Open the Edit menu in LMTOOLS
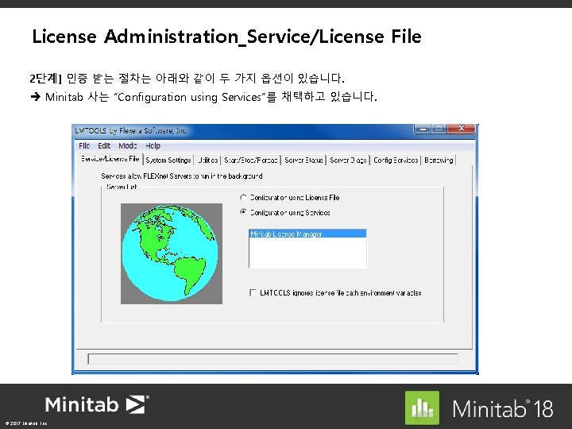The image size is (572, 429). [104, 145]
